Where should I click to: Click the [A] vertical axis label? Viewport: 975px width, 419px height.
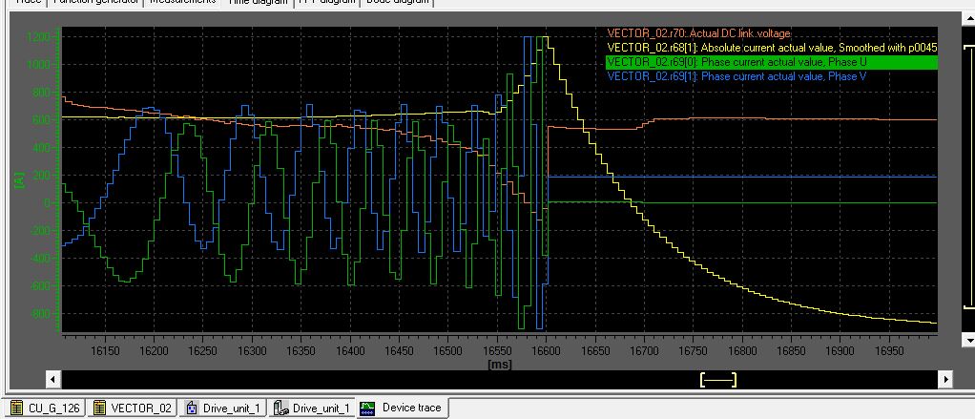[19, 180]
